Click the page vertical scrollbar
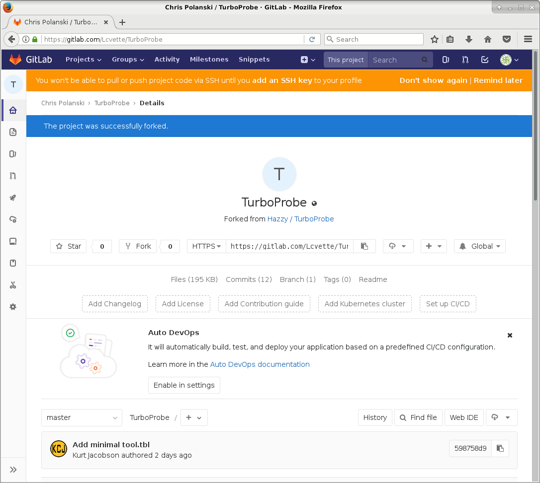This screenshot has width=540, height=483. [536, 126]
